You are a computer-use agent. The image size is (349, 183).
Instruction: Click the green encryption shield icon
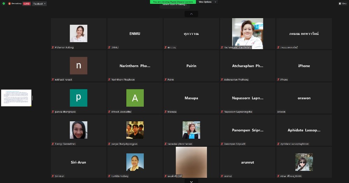(x=4, y=3)
